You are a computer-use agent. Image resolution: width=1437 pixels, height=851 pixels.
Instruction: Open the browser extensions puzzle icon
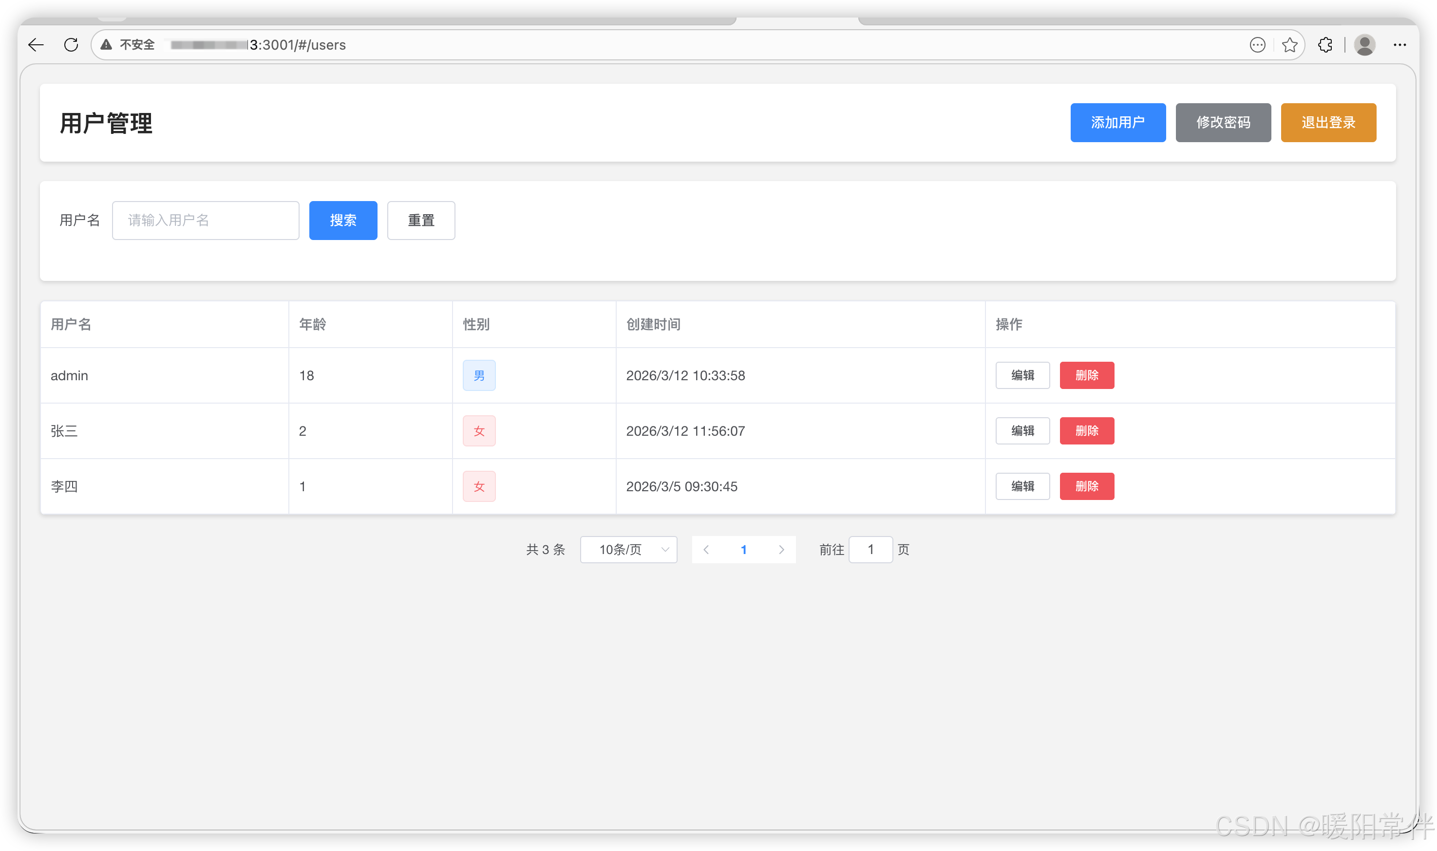click(x=1325, y=45)
